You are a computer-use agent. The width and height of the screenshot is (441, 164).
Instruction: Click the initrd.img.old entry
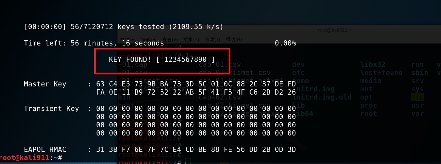click(x=322, y=97)
